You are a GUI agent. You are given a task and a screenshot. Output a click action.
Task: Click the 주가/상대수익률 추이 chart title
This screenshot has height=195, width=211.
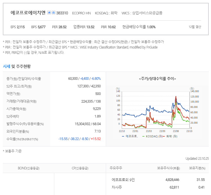click(x=158, y=79)
